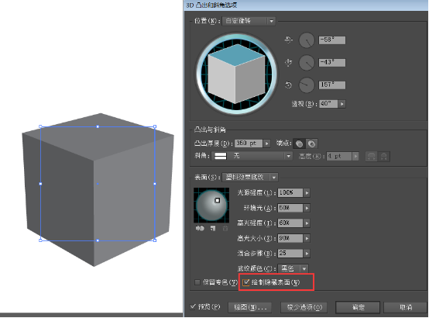Image resolution: width=429 pixels, height=318 pixels.
Task: Click the new light icon under sphere
Action: 213,228
